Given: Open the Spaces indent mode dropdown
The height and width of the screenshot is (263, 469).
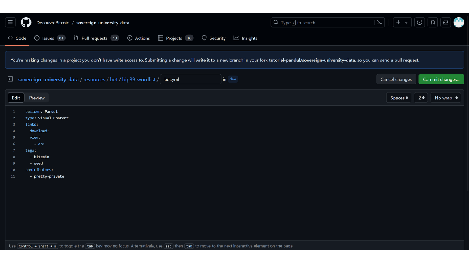Looking at the screenshot, I should pyautogui.click(x=399, y=98).
